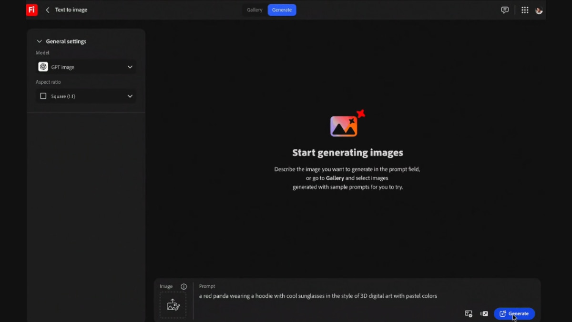The width and height of the screenshot is (572, 322).
Task: Click the user profile avatar
Action: click(x=539, y=10)
